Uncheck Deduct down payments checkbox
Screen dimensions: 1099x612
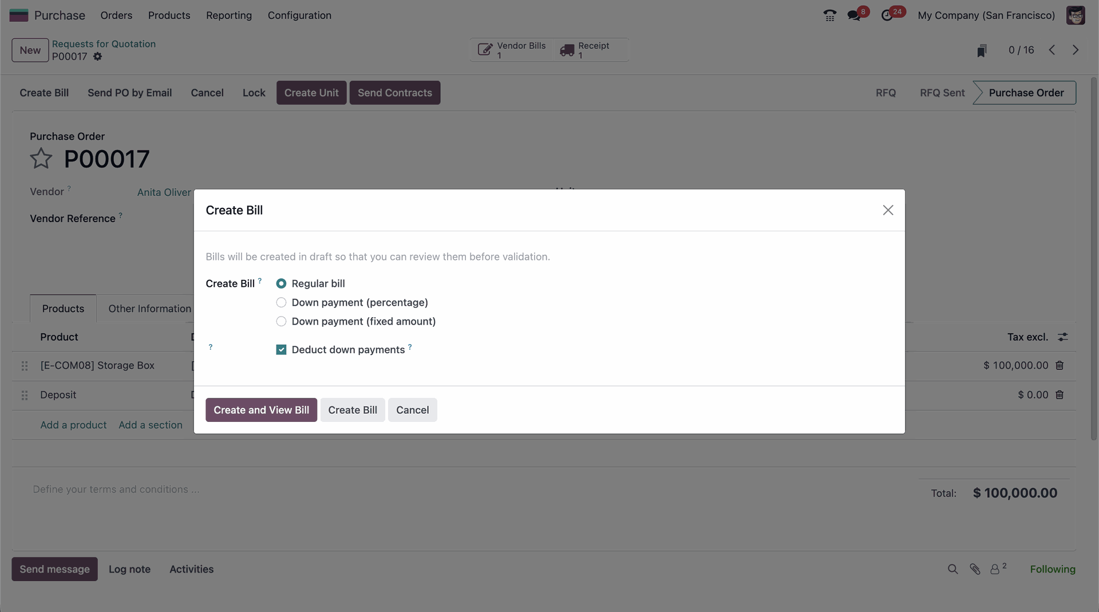click(x=281, y=350)
